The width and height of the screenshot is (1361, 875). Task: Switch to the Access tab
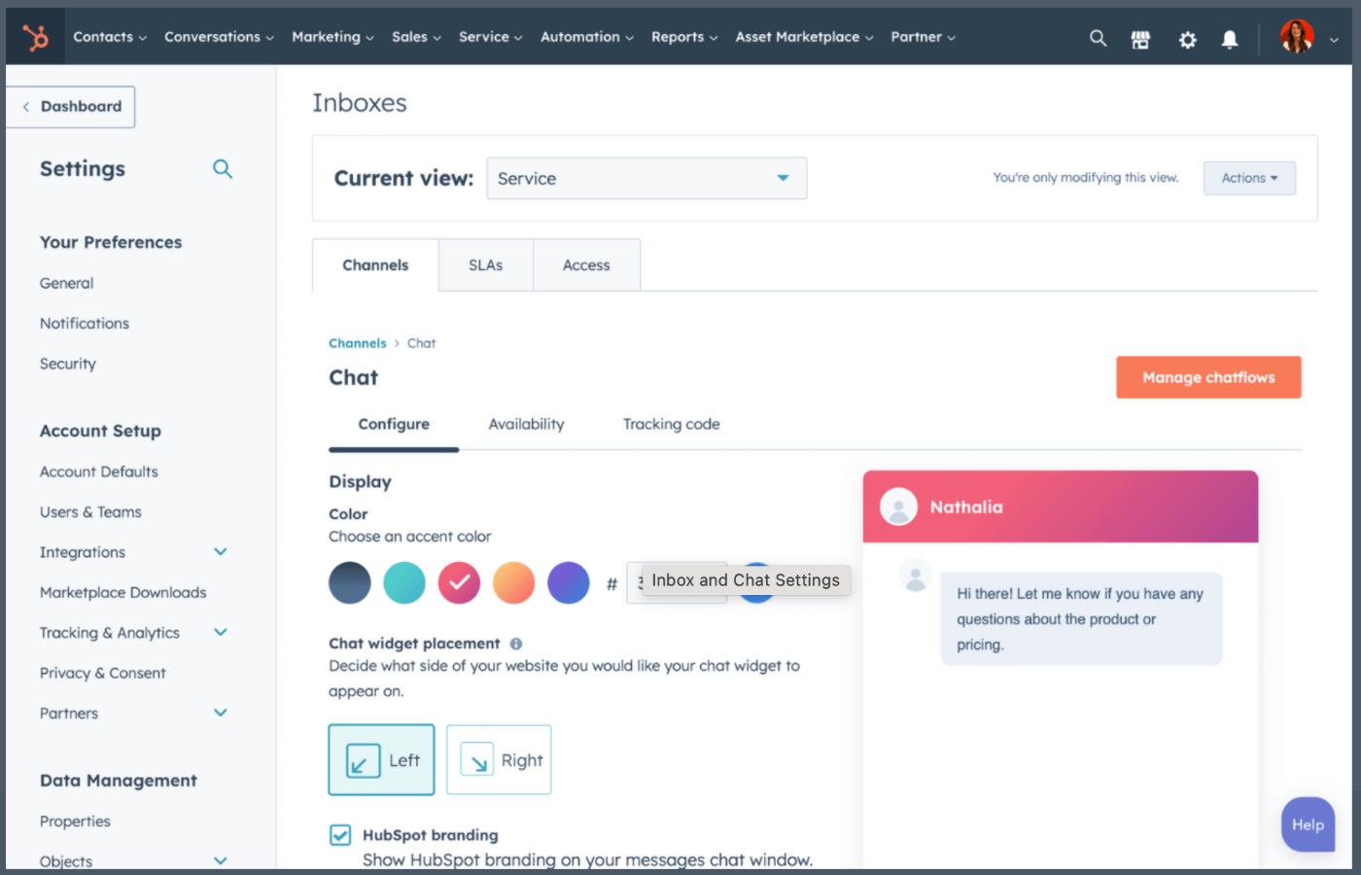586,265
